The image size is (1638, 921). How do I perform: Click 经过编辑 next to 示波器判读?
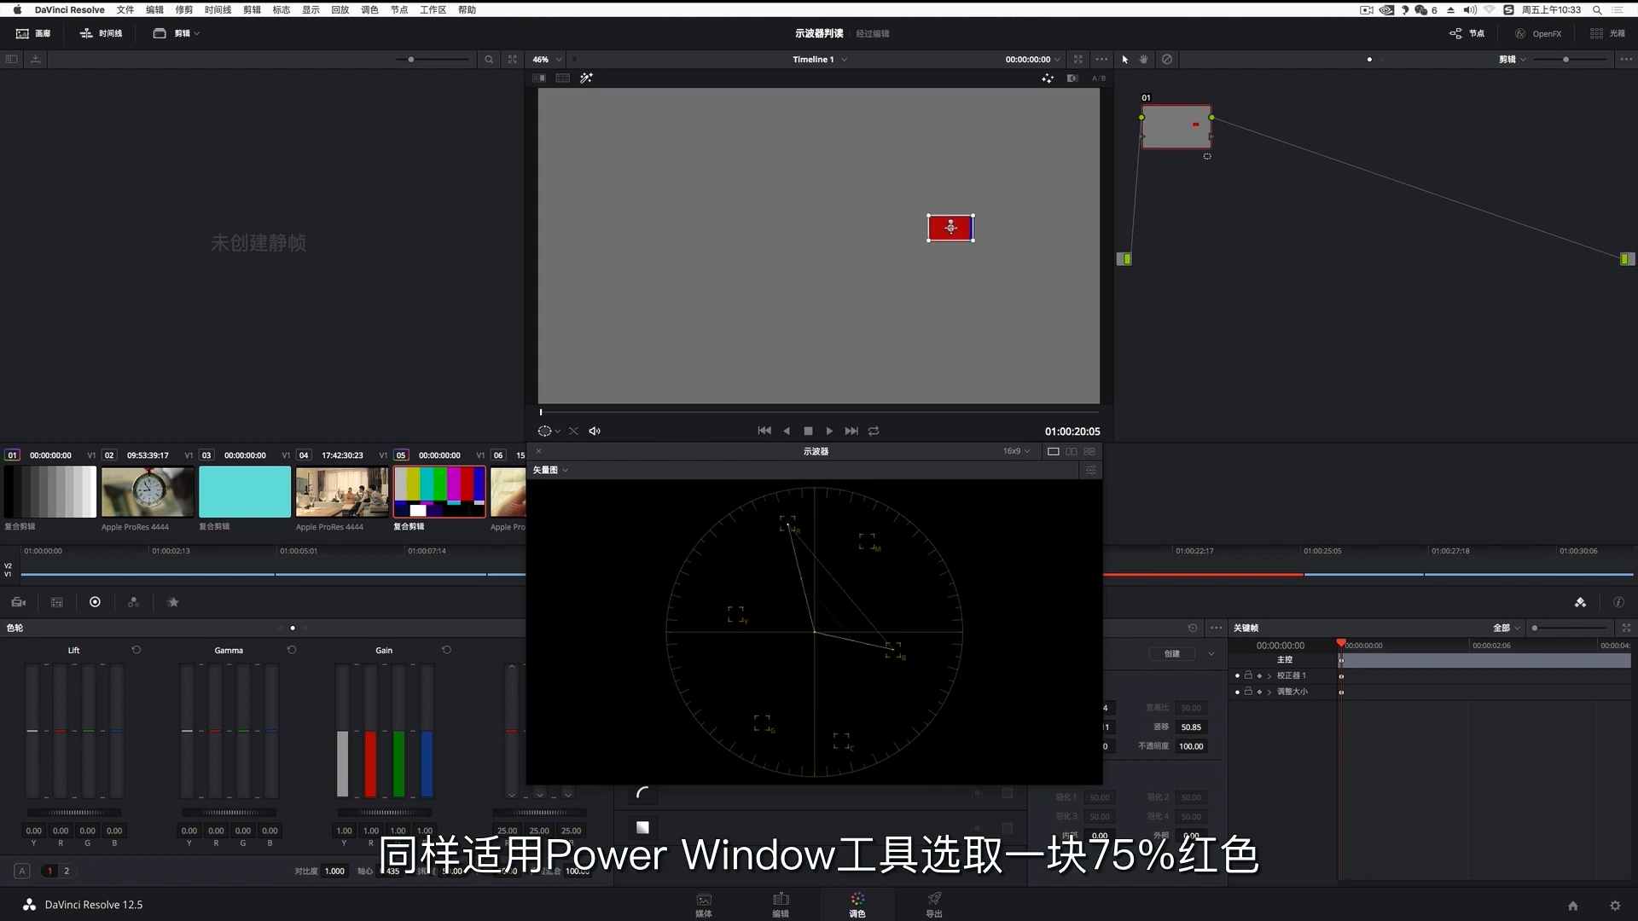coord(872,33)
